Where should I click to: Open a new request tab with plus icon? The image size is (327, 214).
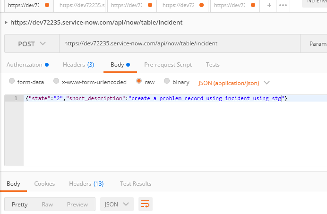pos(269,5)
